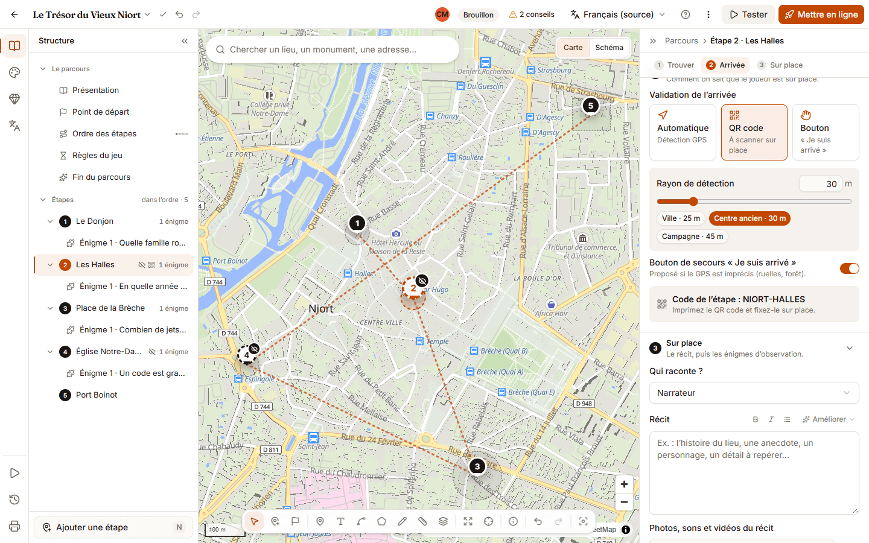
Task: Click the Tester button
Action: [x=748, y=14]
